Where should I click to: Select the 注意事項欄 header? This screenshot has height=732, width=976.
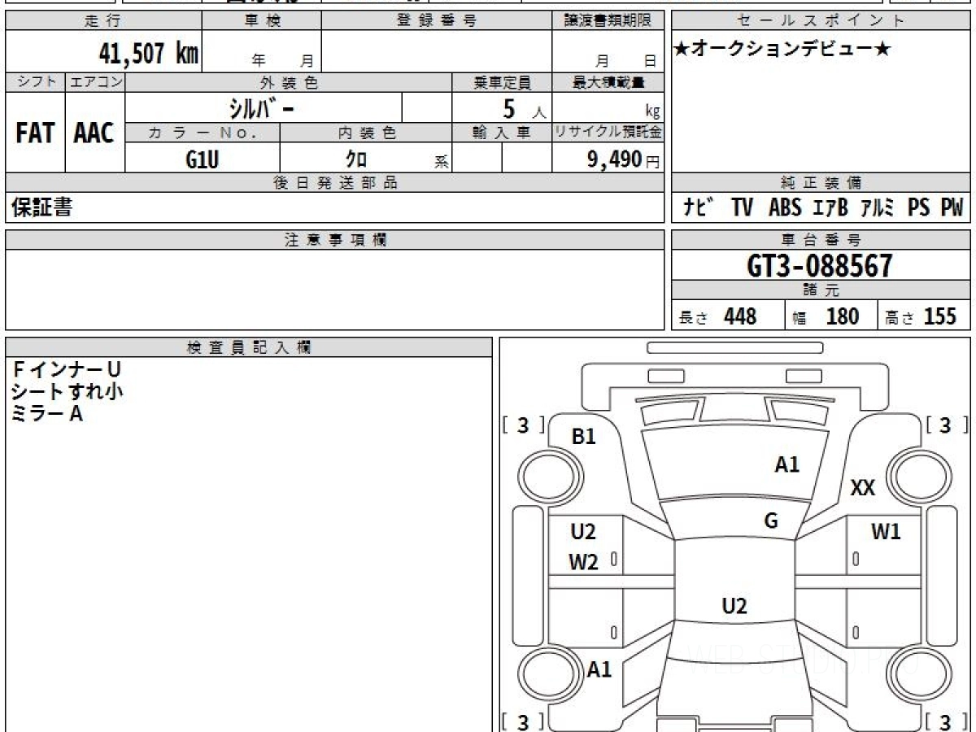[x=335, y=240]
